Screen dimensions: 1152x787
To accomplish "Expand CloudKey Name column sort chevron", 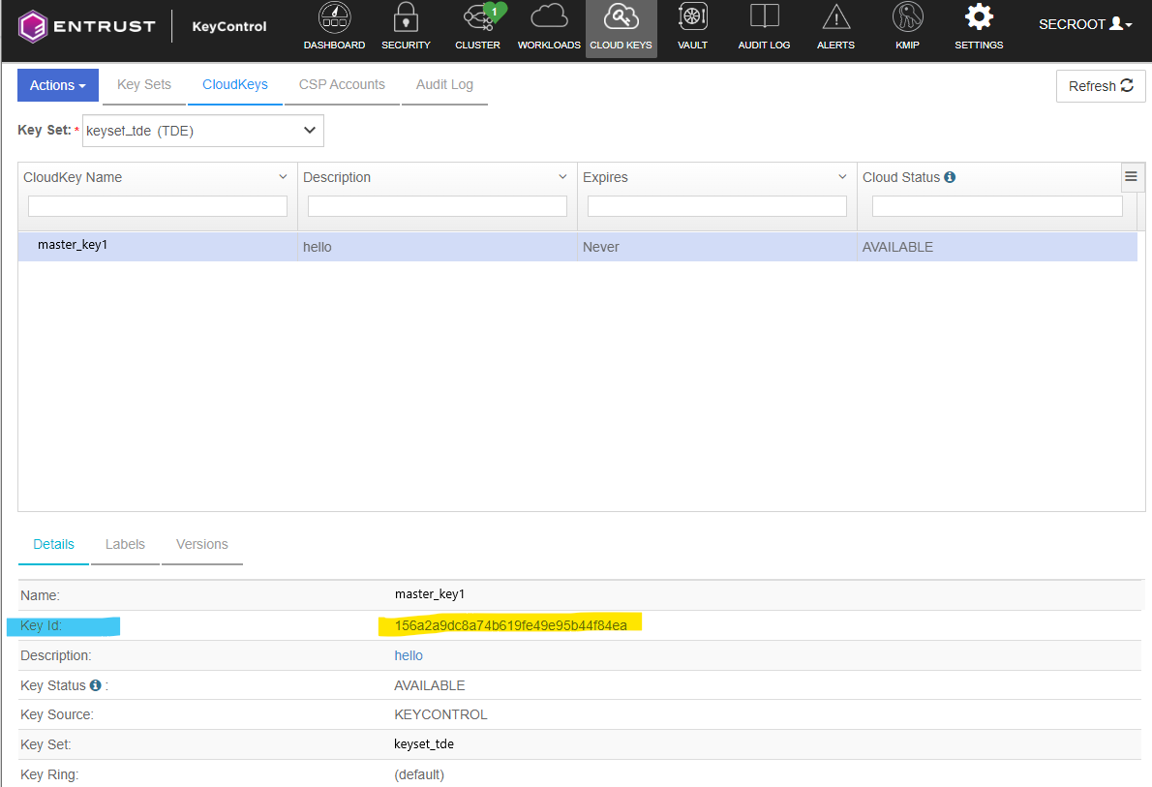I will point(283,177).
